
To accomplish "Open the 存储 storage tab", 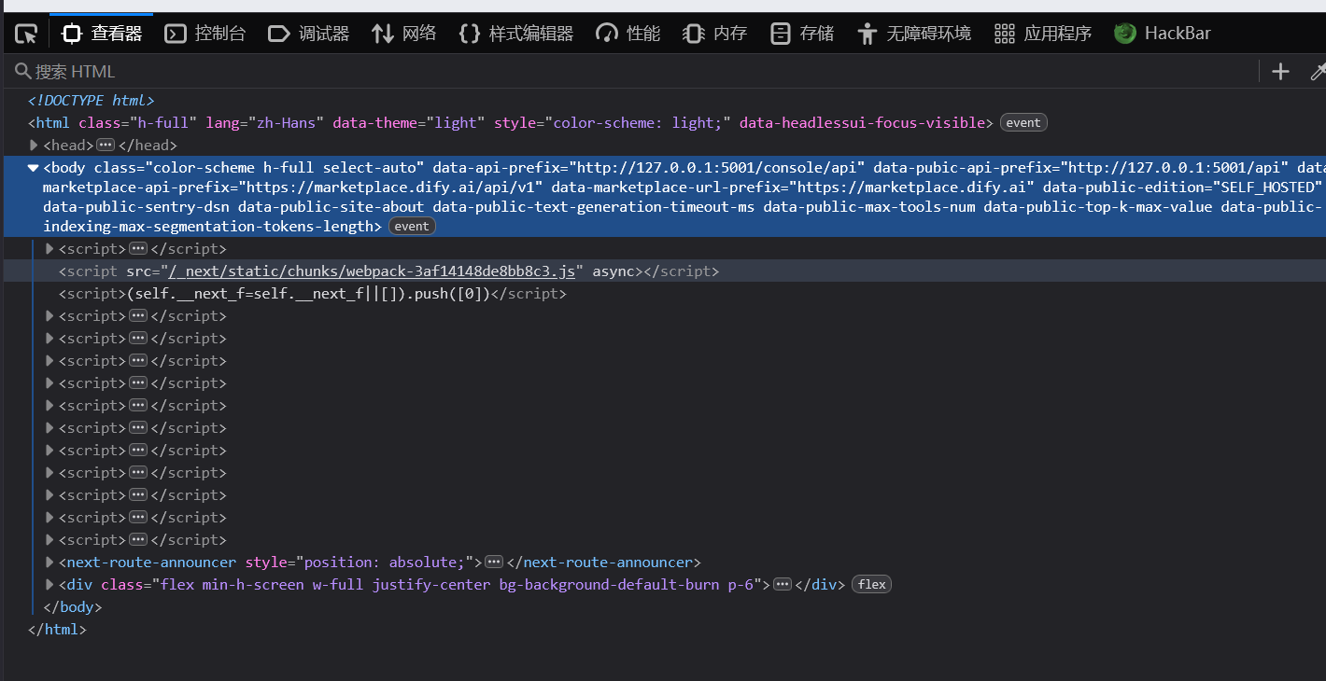I will 802,34.
